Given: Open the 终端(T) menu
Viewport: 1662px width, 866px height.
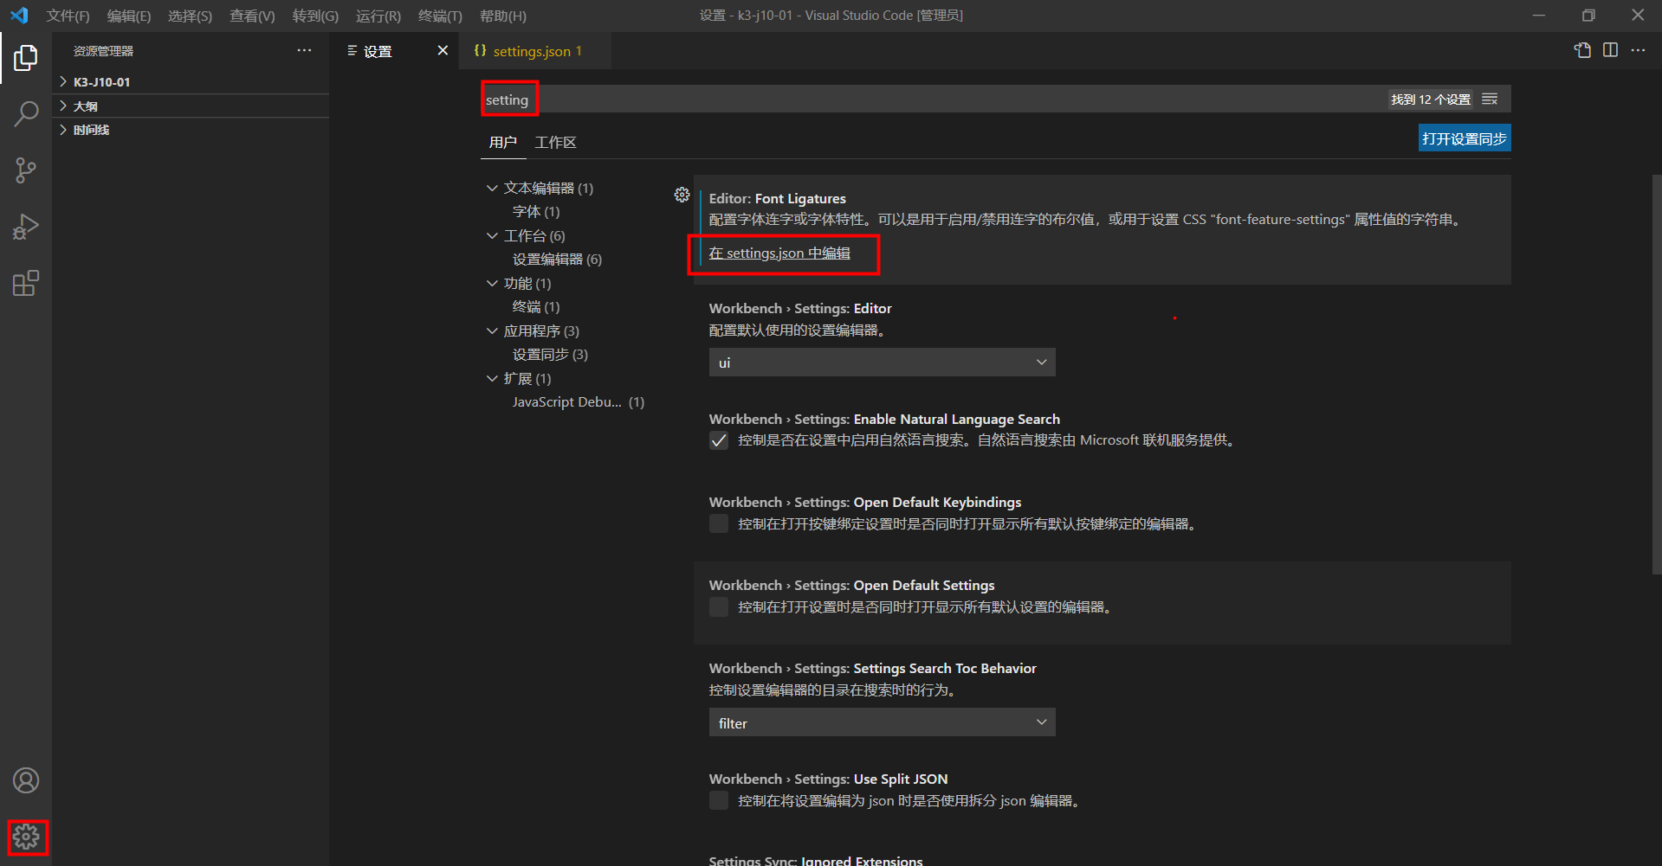Looking at the screenshot, I should tap(440, 16).
